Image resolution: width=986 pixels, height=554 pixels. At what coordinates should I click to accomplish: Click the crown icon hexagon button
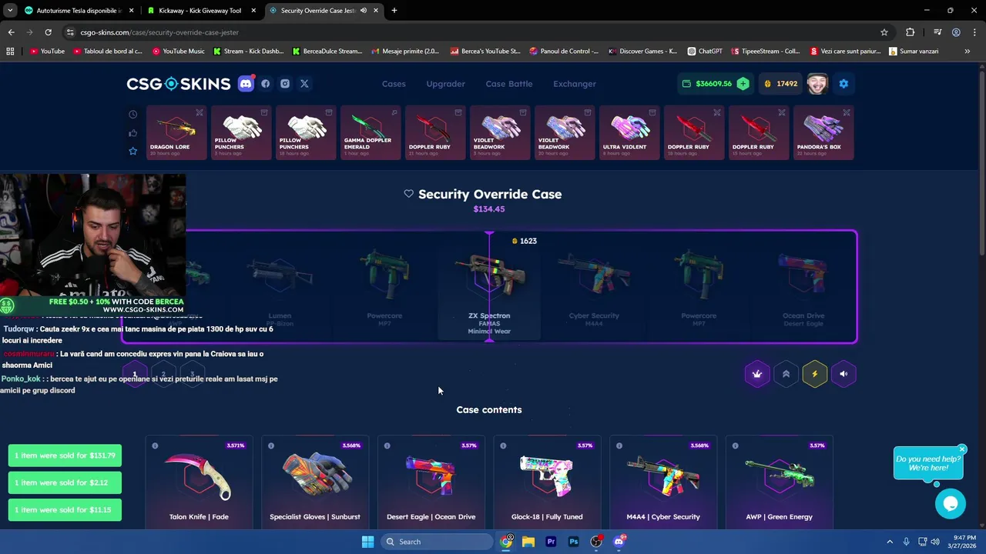[757, 374]
